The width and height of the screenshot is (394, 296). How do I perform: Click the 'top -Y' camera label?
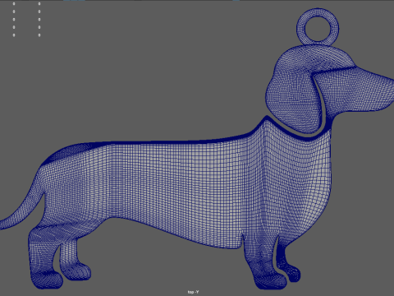(193, 292)
